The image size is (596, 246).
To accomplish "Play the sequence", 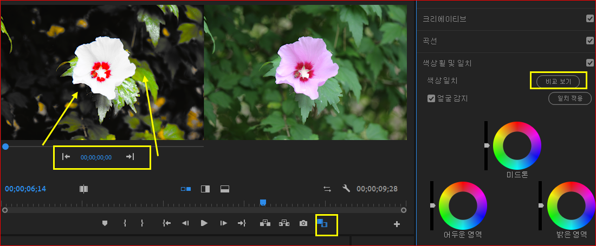I will [x=204, y=223].
